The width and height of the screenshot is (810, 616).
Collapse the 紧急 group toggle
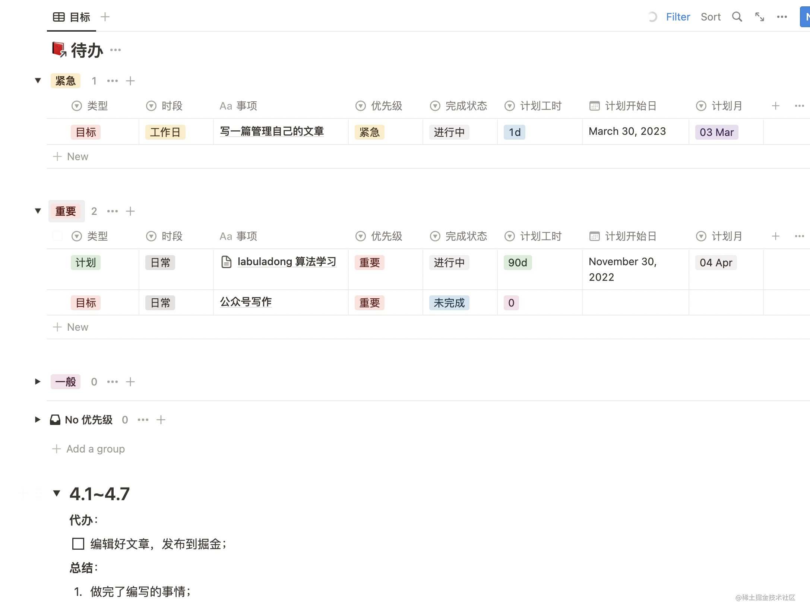click(x=38, y=80)
